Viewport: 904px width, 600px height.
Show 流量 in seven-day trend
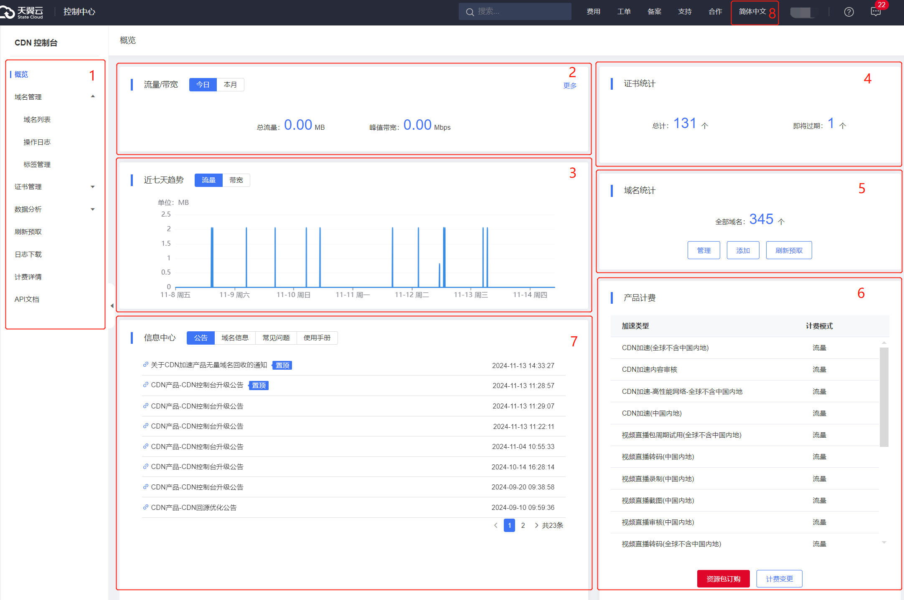coord(208,180)
